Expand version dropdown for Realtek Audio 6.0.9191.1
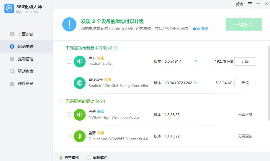 pyautogui.click(x=195, y=61)
